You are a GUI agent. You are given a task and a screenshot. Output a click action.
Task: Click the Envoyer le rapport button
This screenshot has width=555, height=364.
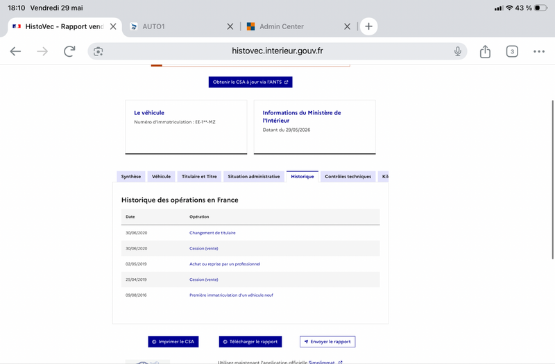pos(327,342)
